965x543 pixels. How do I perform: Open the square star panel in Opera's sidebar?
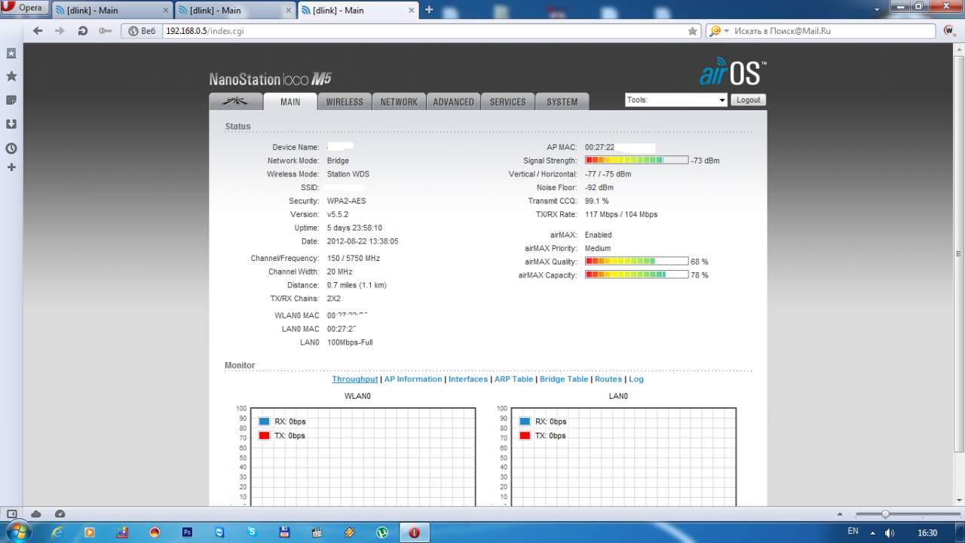tap(11, 54)
